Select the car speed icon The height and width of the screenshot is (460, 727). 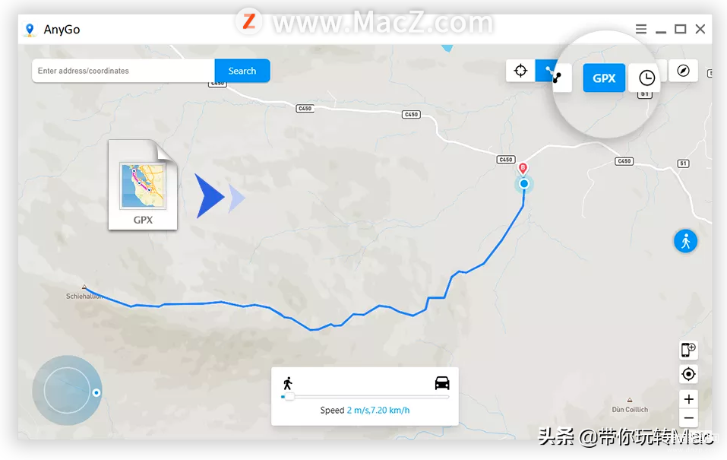click(x=442, y=383)
